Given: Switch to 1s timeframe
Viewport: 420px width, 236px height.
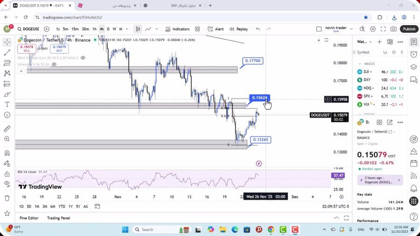Looking at the screenshot, I should tap(58, 29).
